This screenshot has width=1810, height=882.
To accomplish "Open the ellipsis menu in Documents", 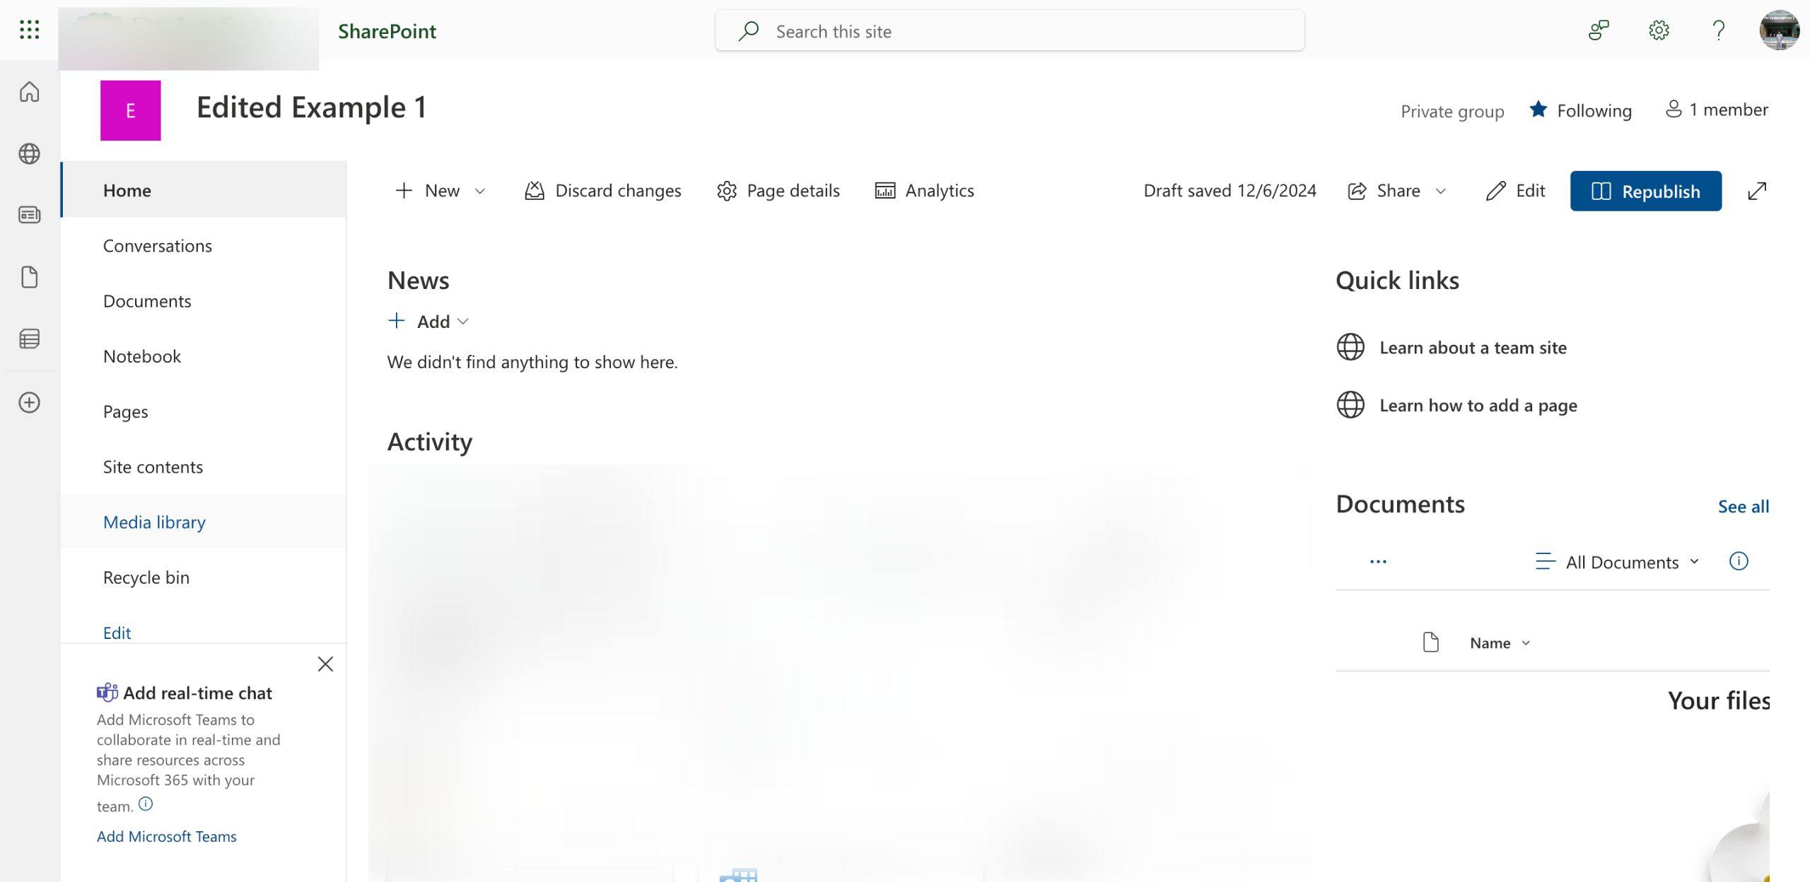I will tap(1378, 562).
